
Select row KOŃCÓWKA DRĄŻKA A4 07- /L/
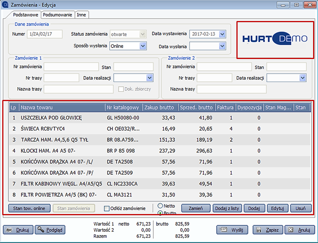tap(160, 162)
